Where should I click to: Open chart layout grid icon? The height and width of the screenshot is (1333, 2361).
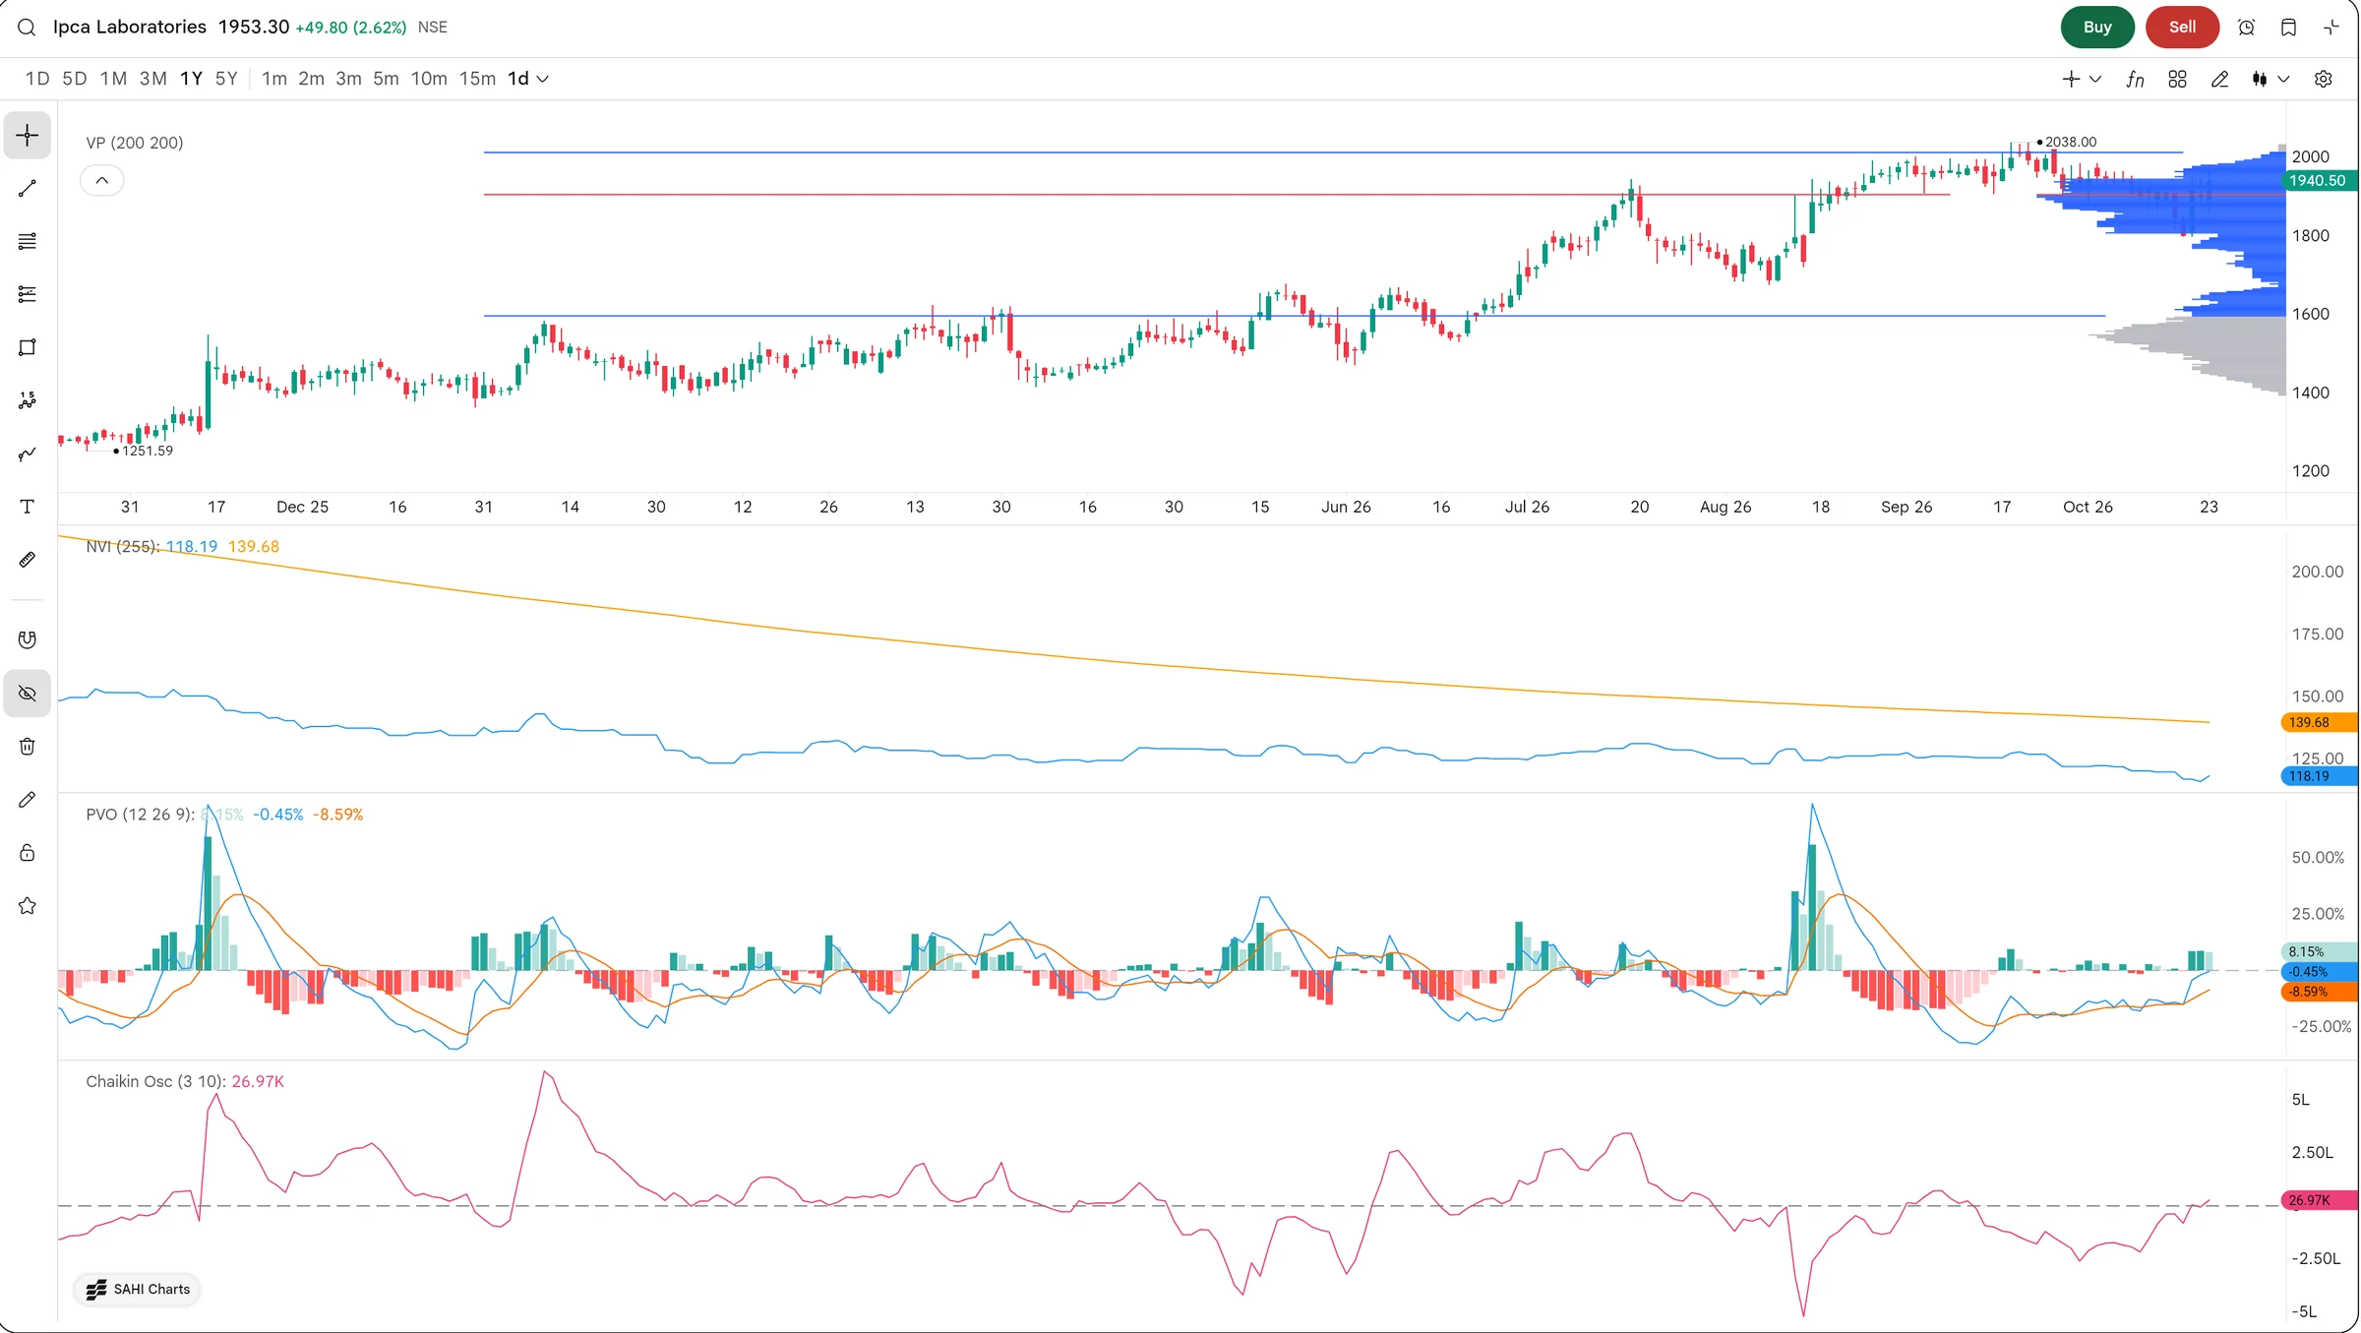point(2177,80)
